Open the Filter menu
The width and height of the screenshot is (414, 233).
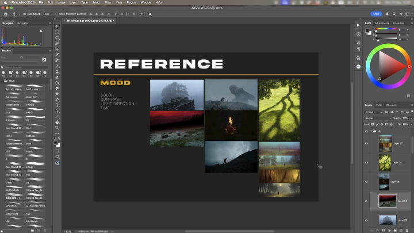point(109,2)
